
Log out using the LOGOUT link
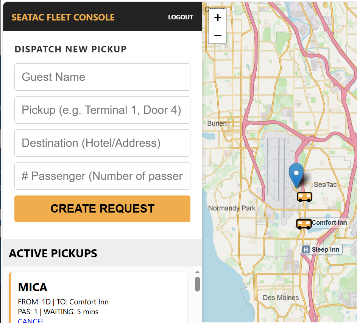click(181, 17)
